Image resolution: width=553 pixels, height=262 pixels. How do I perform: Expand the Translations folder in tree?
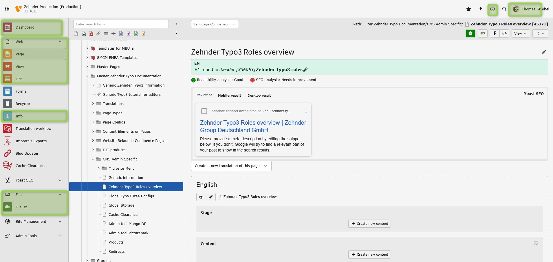pyautogui.click(x=93, y=104)
